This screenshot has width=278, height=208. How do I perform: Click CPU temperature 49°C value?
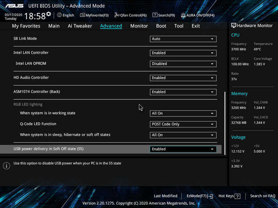click(x=257, y=49)
